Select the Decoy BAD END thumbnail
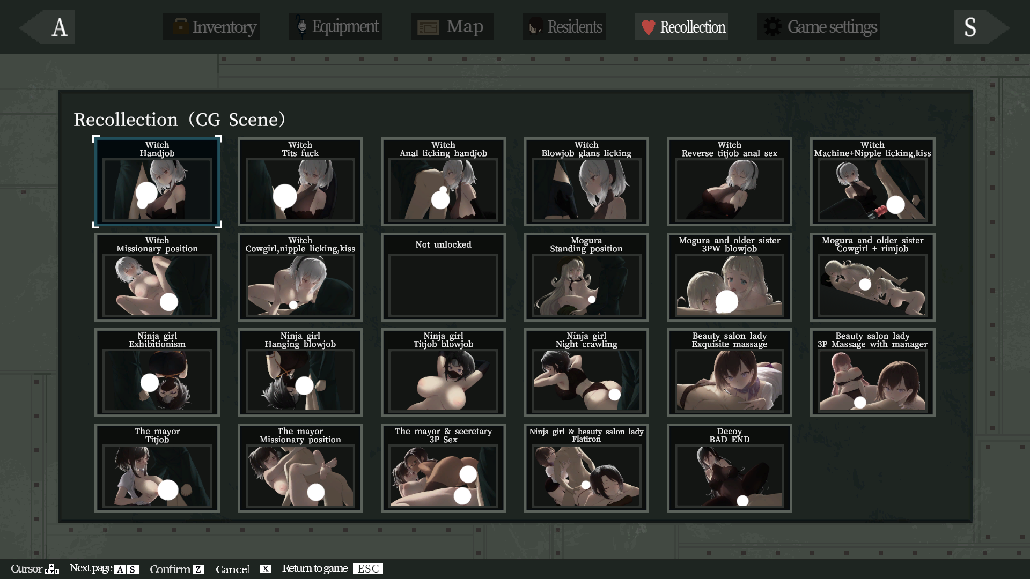1030x579 pixels. (729, 468)
